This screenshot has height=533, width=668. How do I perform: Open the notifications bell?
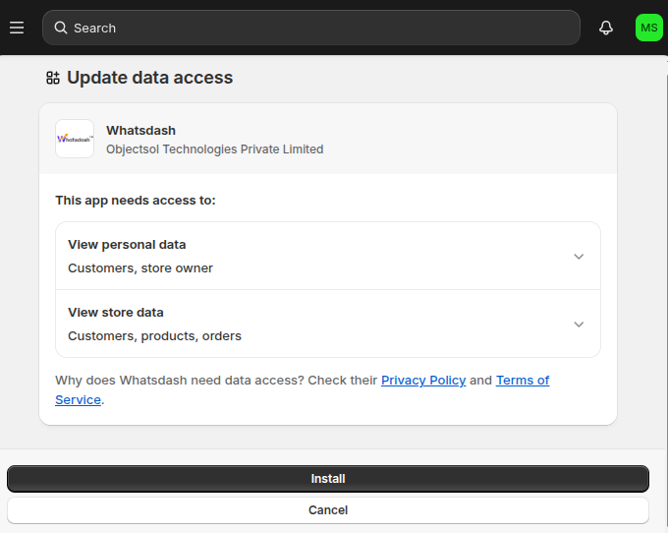pos(606,28)
